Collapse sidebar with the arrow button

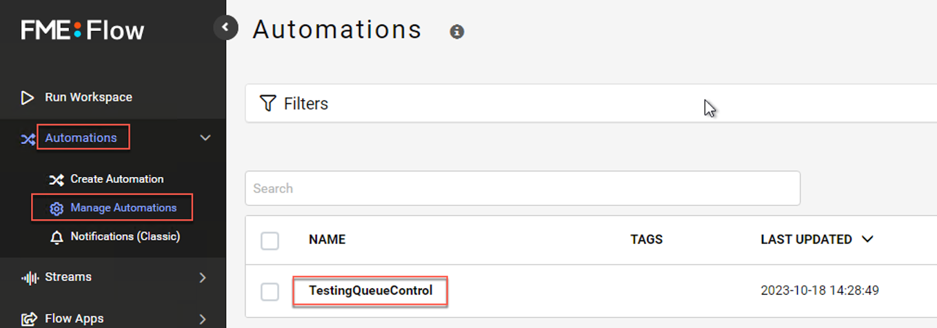click(x=225, y=28)
